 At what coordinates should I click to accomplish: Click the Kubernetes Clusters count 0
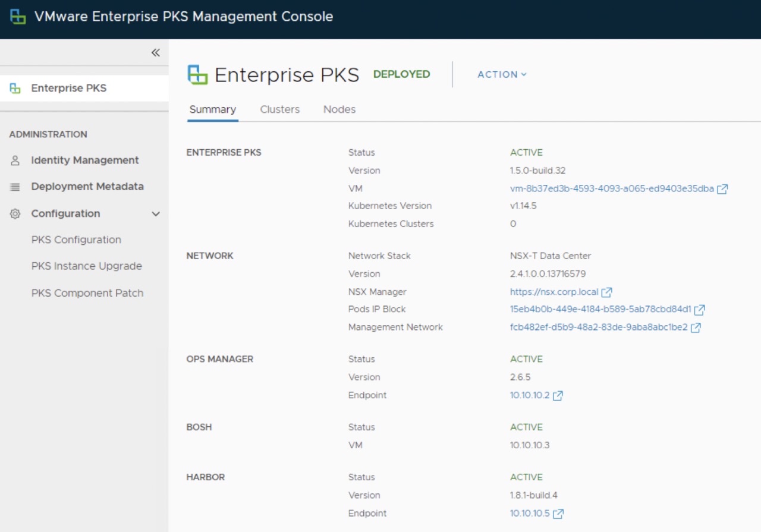pyautogui.click(x=513, y=224)
